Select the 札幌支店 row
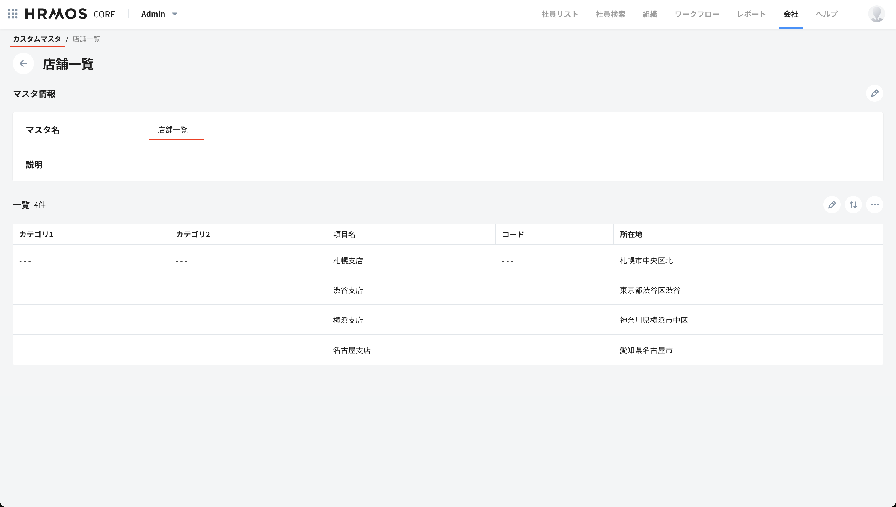Image resolution: width=896 pixels, height=507 pixels. (x=348, y=260)
